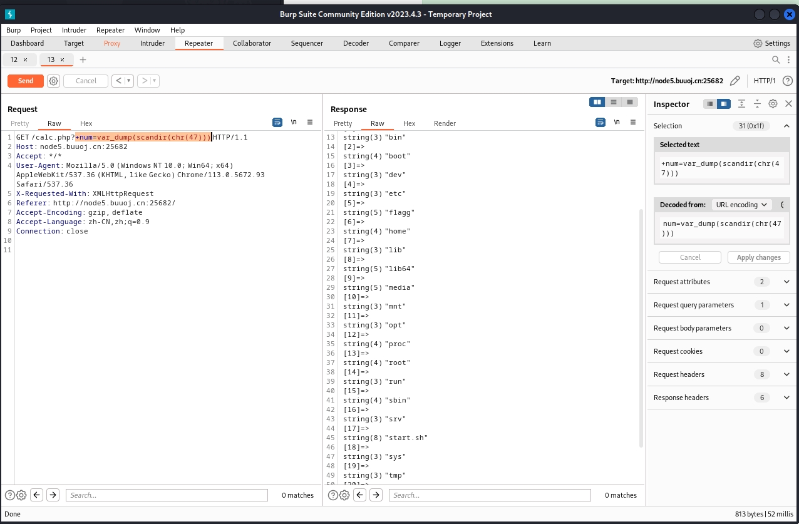Open Response panel hamburger menu
Screen dimensions: 799x524
tap(633, 123)
